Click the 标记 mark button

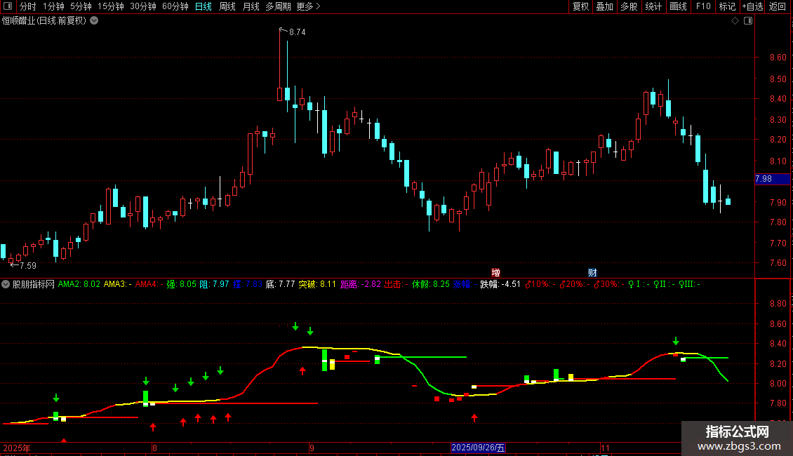727,6
